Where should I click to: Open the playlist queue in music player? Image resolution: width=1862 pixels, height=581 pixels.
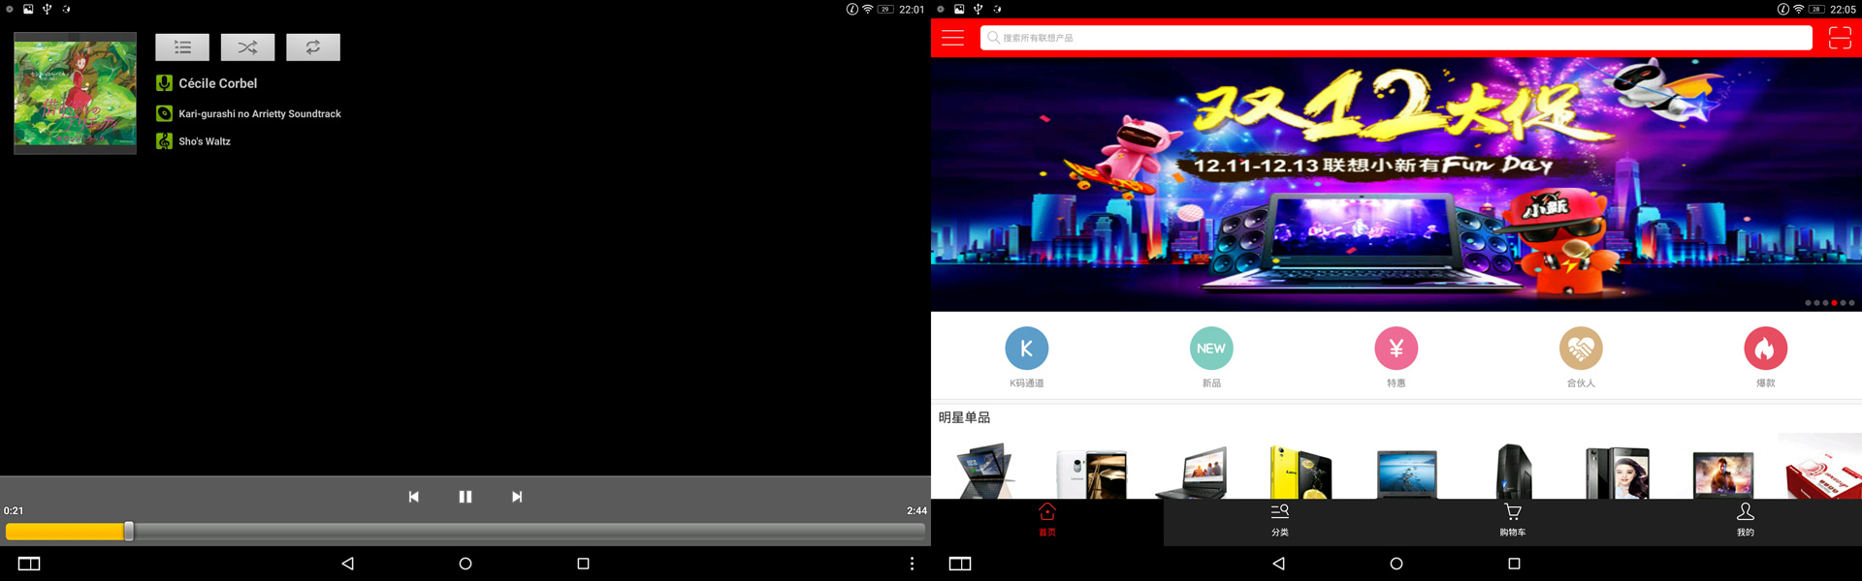[182, 47]
